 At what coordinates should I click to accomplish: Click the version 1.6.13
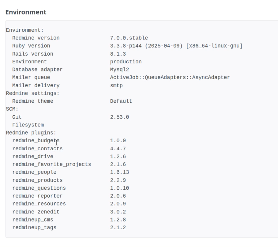coord(120,172)
